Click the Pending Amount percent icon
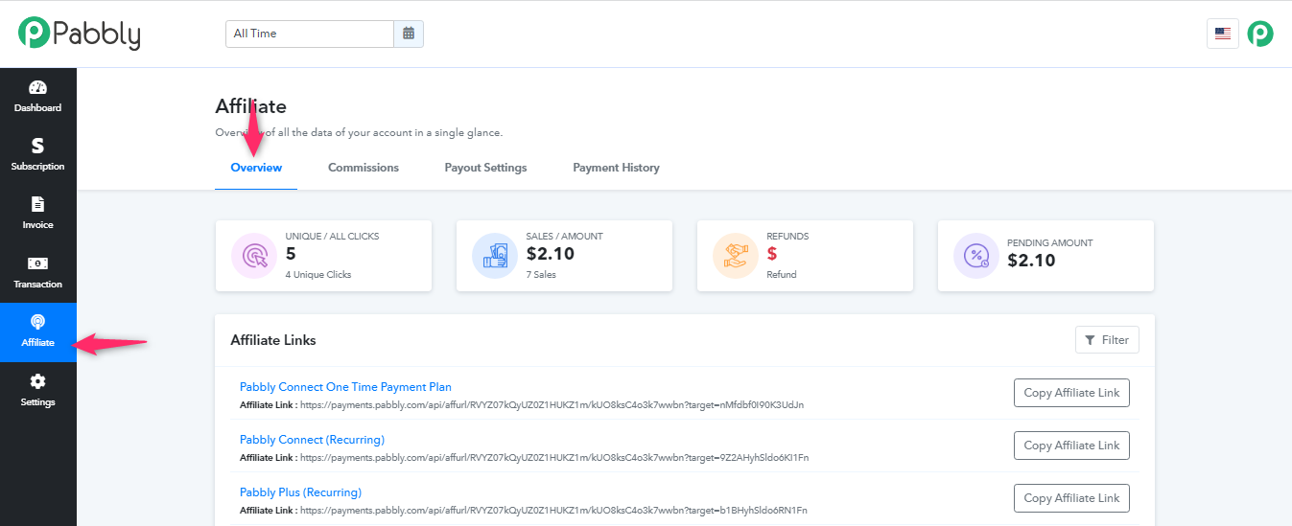 [976, 257]
